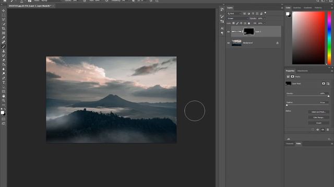Swap foreground and background colors
The image size is (334, 187).
pos(5,110)
